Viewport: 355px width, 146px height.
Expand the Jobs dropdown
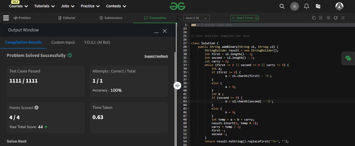tap(68, 6)
